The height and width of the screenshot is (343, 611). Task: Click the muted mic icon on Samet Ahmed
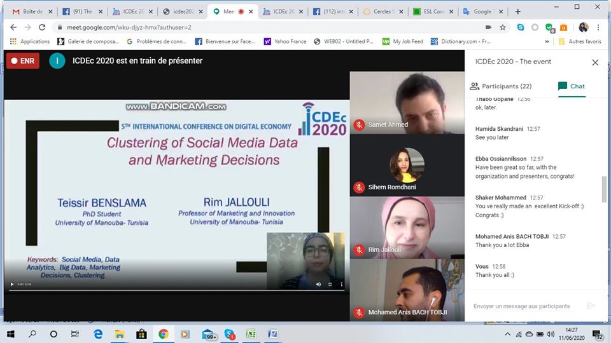click(x=359, y=125)
